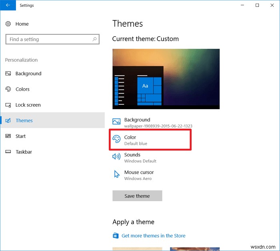Open Get more themes in the Store

coord(153,235)
